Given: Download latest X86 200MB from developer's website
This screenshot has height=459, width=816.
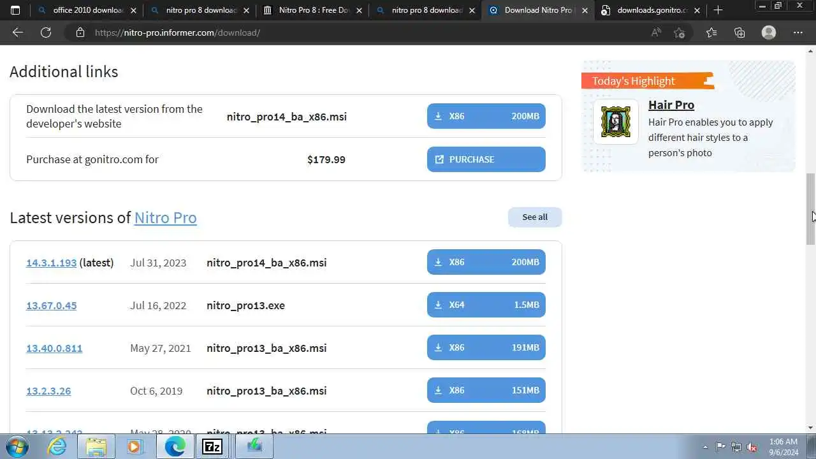Looking at the screenshot, I should (486, 116).
